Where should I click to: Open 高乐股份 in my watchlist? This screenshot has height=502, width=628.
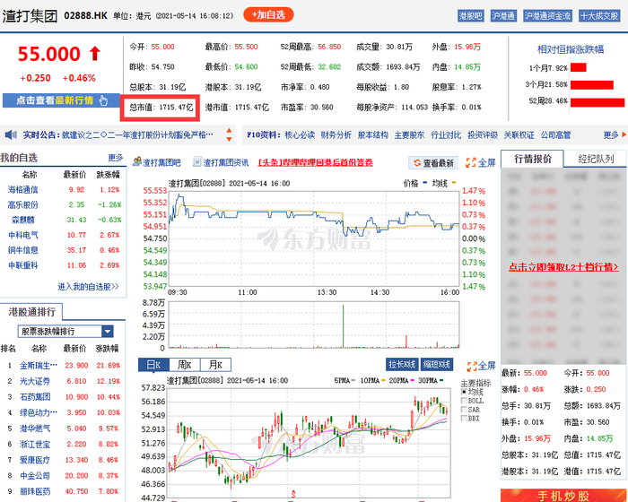[x=22, y=205]
